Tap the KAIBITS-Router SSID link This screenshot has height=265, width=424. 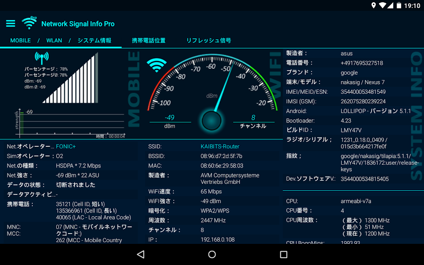coord(219,146)
